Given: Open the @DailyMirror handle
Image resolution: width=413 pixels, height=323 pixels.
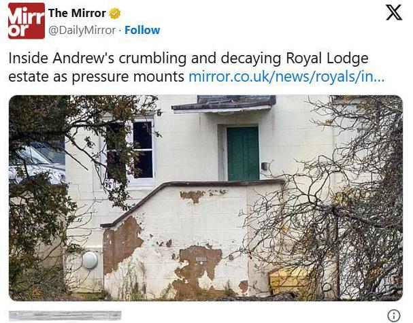Looking at the screenshot, I should click(x=82, y=30).
